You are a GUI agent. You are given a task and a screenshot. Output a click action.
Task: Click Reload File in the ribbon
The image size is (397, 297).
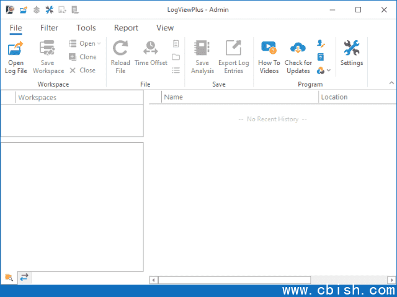(x=120, y=58)
